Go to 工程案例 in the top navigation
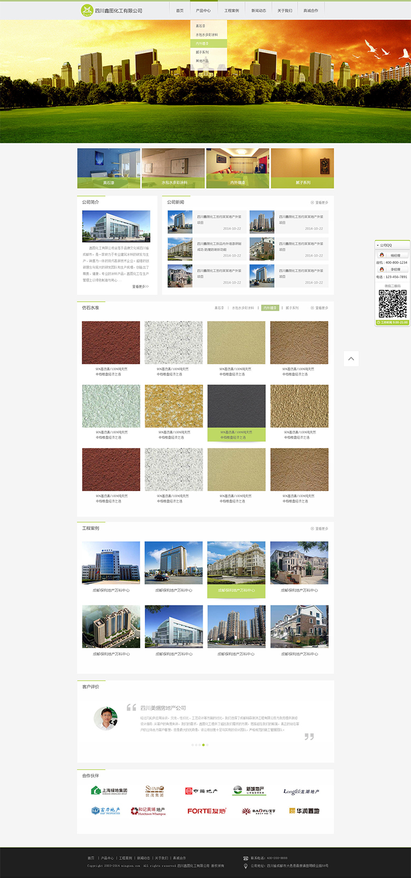 (231, 10)
